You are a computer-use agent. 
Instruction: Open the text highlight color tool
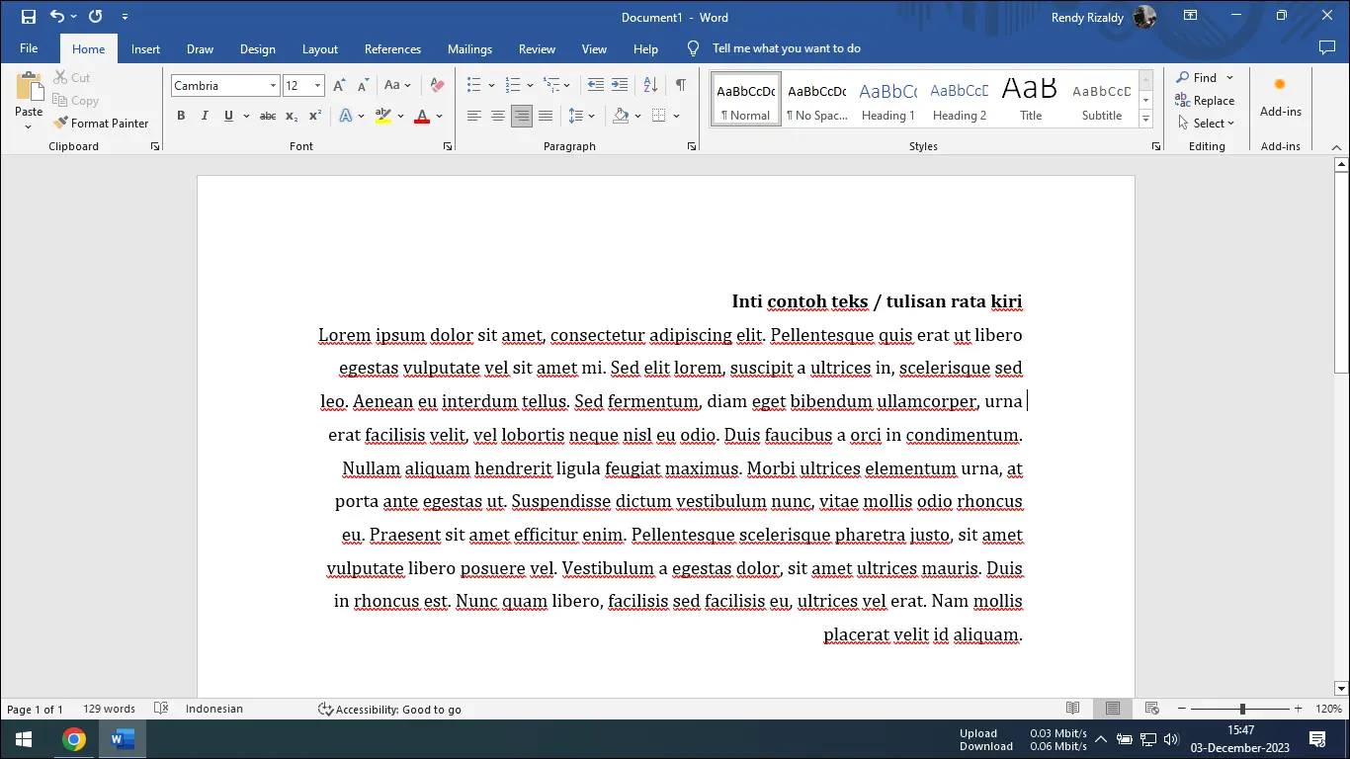pyautogui.click(x=383, y=116)
